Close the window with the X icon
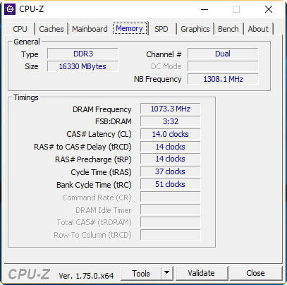The width and height of the screenshot is (287, 285). click(x=269, y=9)
